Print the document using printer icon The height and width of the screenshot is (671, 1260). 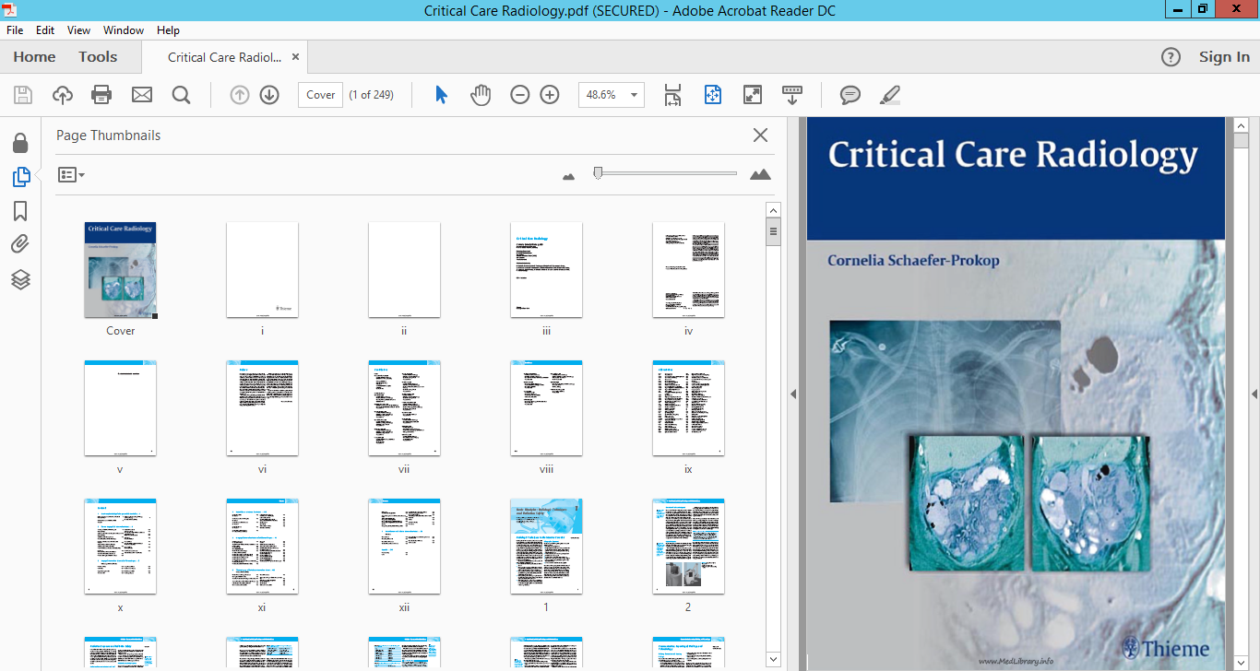click(x=101, y=95)
